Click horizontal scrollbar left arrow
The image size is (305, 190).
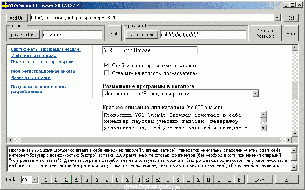coord(10,140)
